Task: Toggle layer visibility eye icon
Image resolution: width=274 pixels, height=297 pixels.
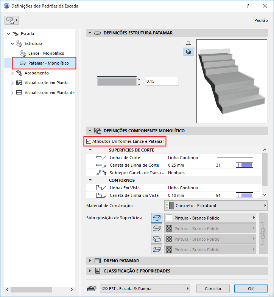Action: (105, 288)
